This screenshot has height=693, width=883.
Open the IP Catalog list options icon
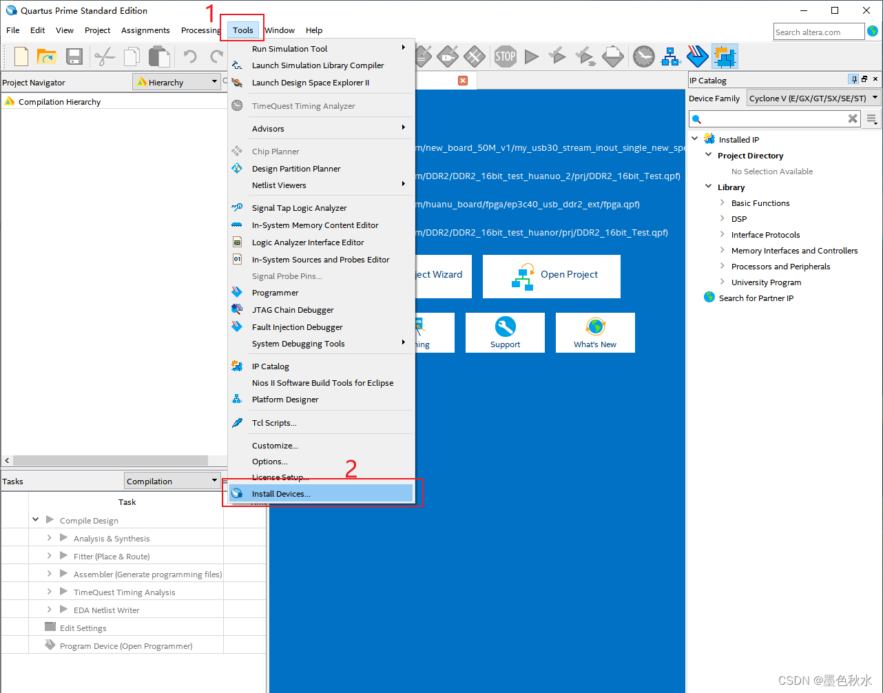pos(872,119)
